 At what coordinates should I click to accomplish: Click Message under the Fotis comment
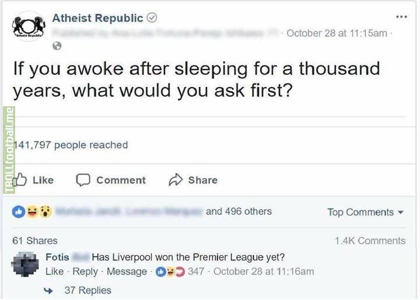(127, 271)
